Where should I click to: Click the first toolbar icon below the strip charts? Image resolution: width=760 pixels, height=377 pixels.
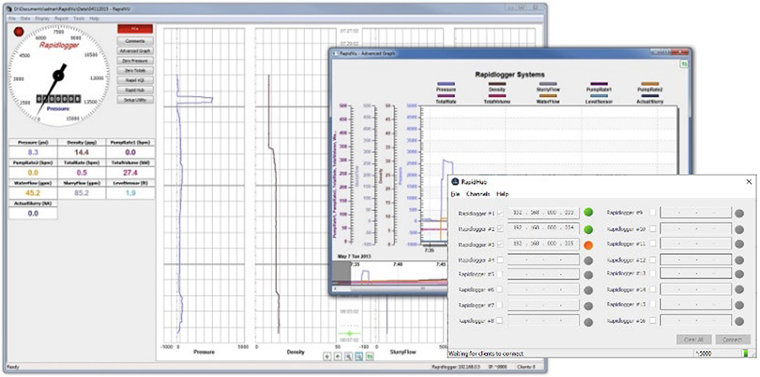(327, 356)
